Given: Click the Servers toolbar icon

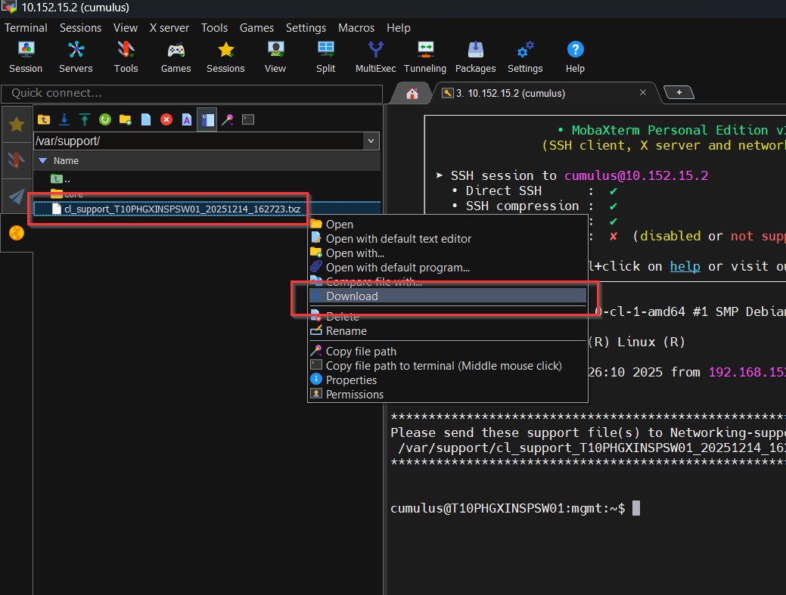Looking at the screenshot, I should coord(76,56).
